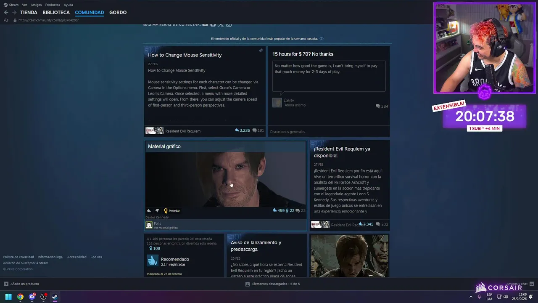Open 'Aviso de lanzamiento y predescarga' announcement
This screenshot has width=538, height=303.
coord(256,246)
